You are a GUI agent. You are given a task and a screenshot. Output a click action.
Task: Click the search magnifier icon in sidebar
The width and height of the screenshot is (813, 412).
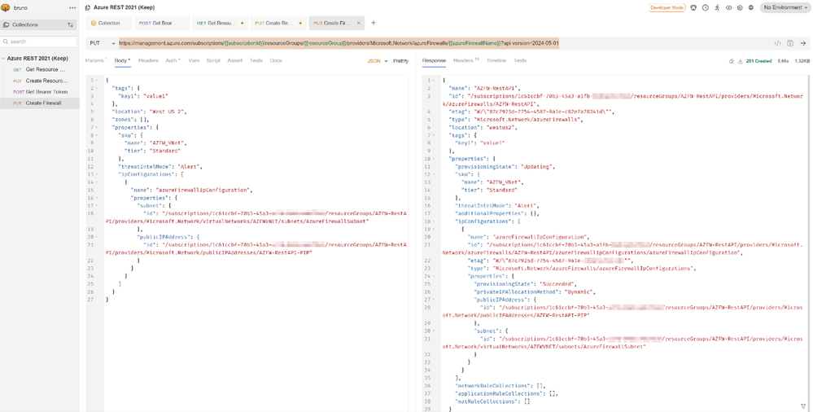pos(6,42)
